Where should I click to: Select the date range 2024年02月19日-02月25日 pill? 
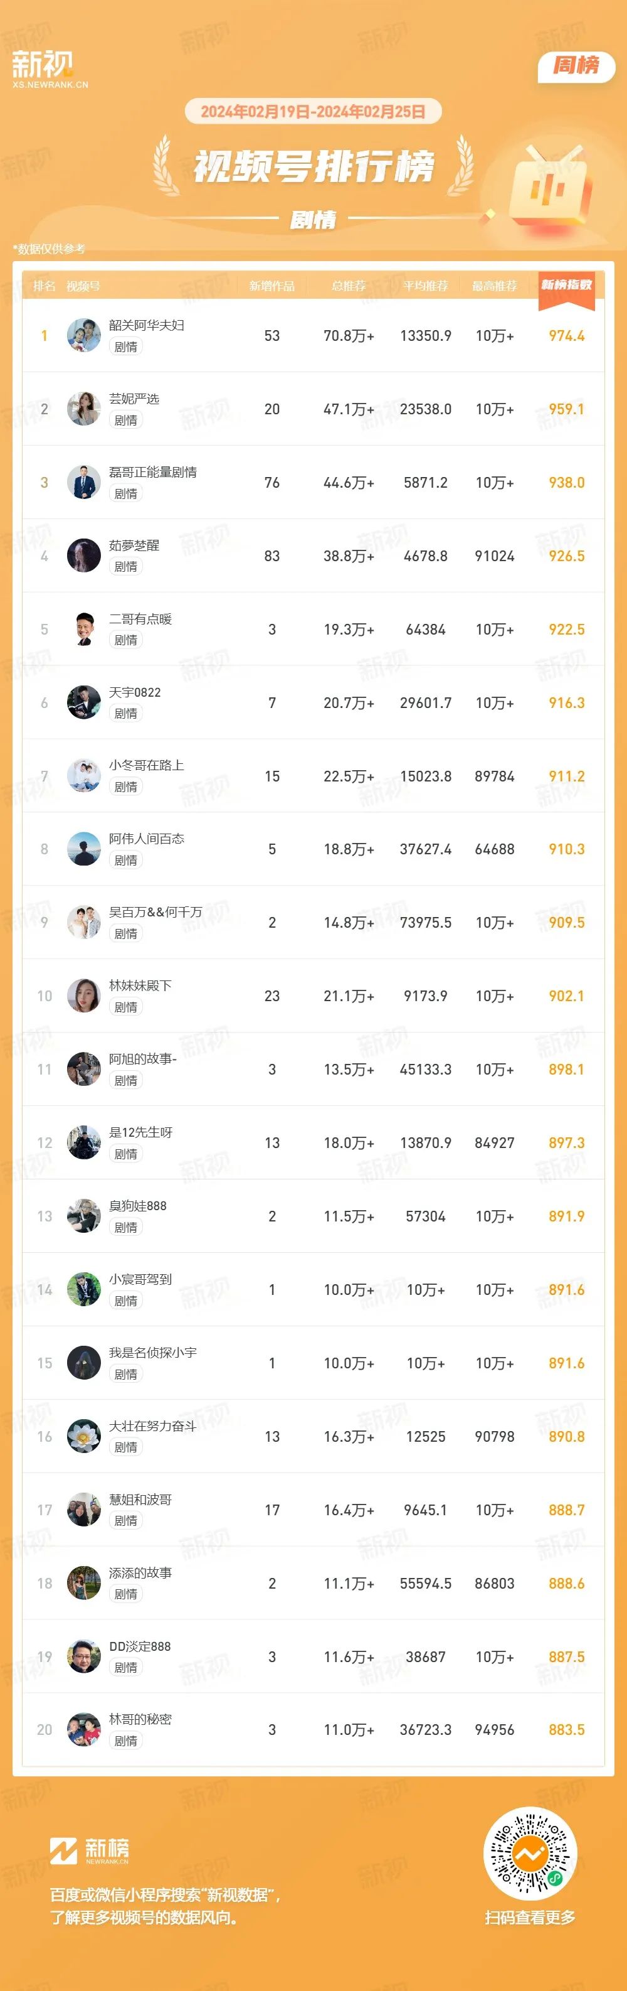click(x=313, y=111)
